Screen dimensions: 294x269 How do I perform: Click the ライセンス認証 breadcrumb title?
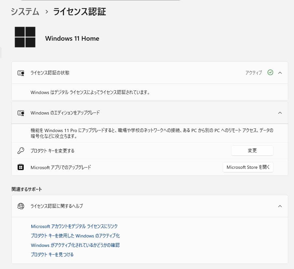click(79, 12)
